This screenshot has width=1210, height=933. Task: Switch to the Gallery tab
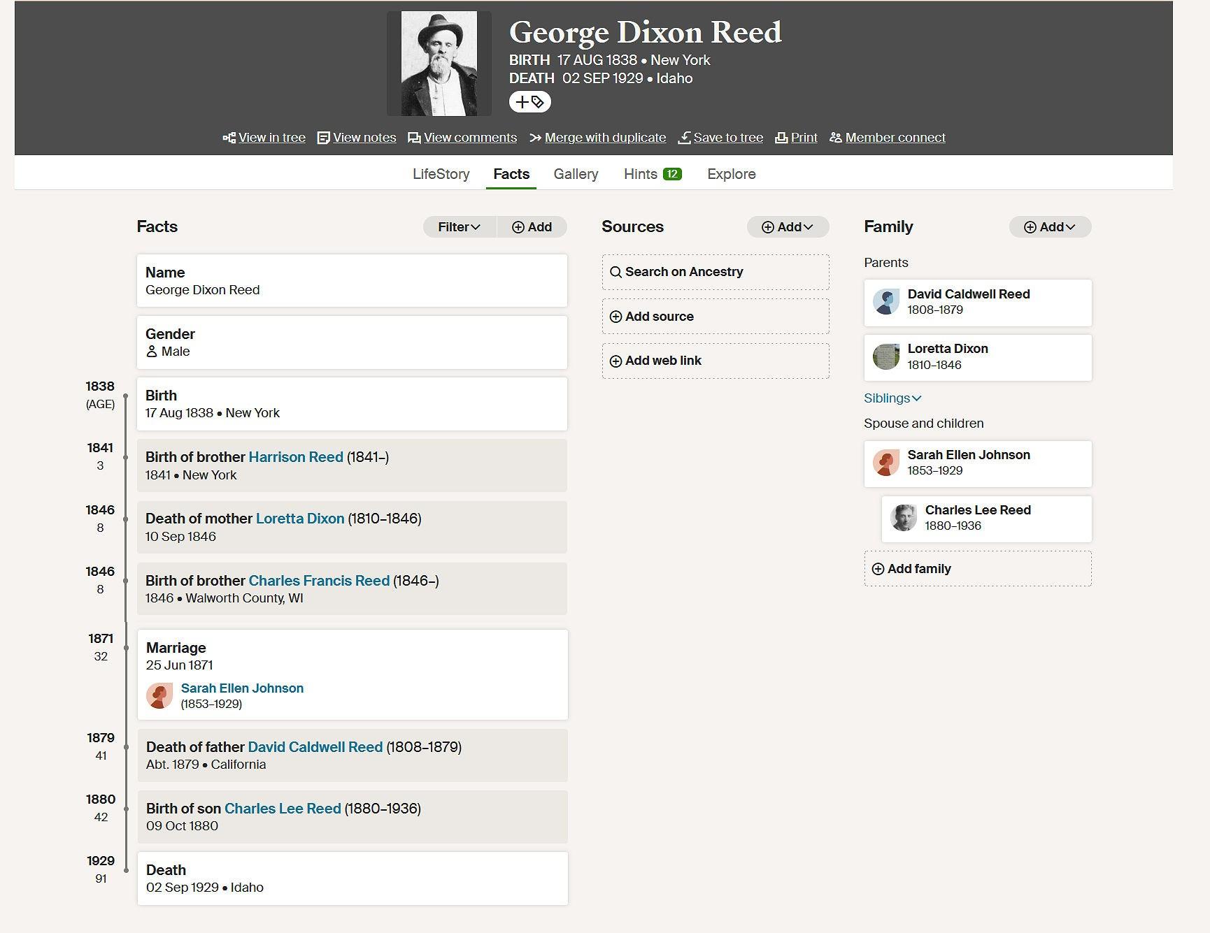pyautogui.click(x=576, y=174)
